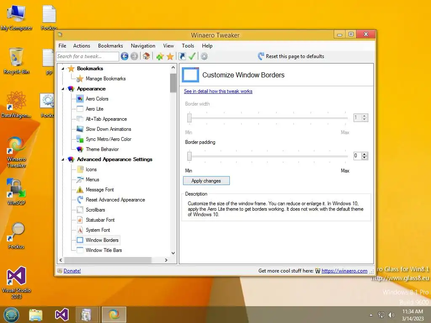
Task: Show hidden tray icons arrow
Action: point(371,315)
